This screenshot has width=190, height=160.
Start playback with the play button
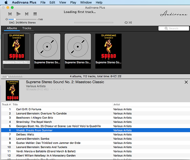pyautogui.click(x=18, y=14)
